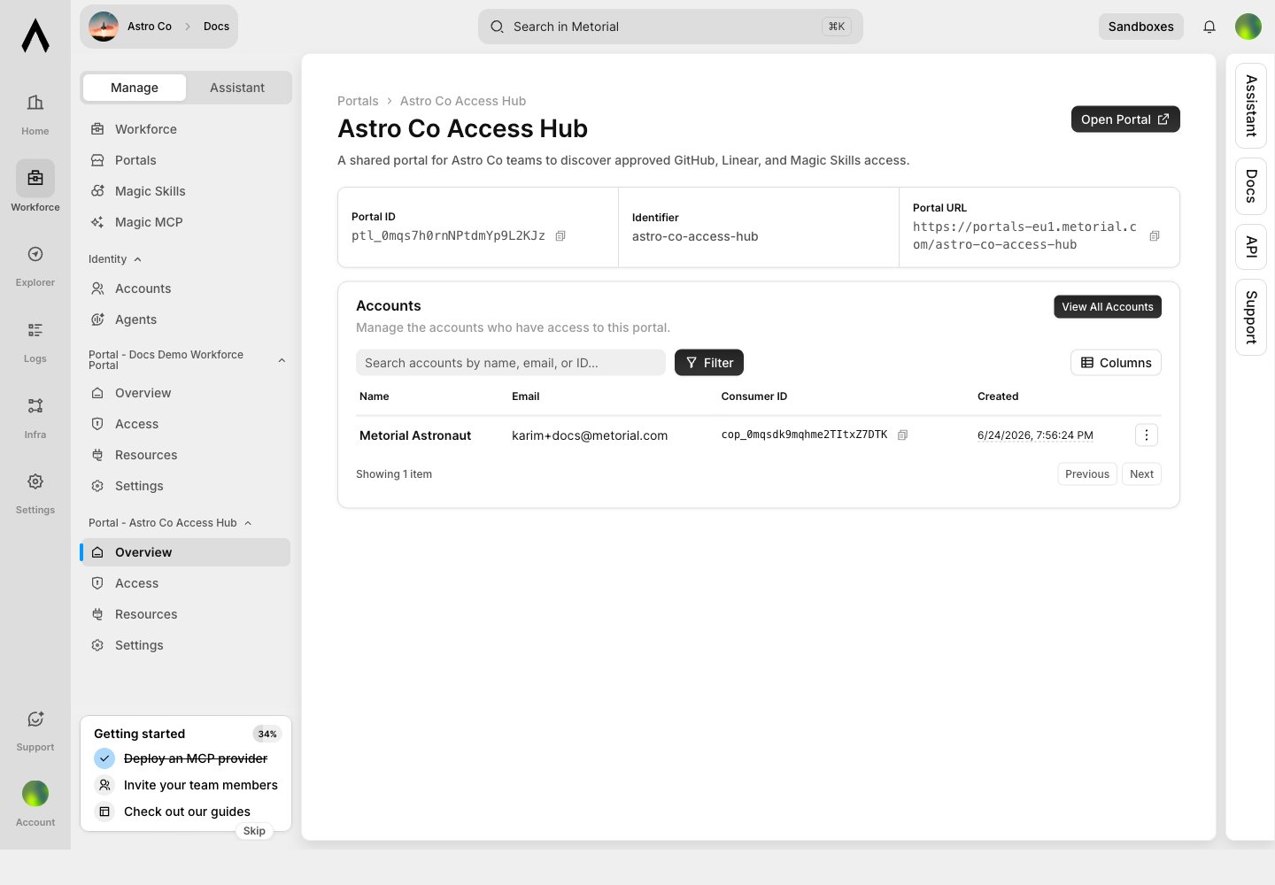Image resolution: width=1275 pixels, height=885 pixels.
Task: Click the Created column header
Action: click(998, 396)
